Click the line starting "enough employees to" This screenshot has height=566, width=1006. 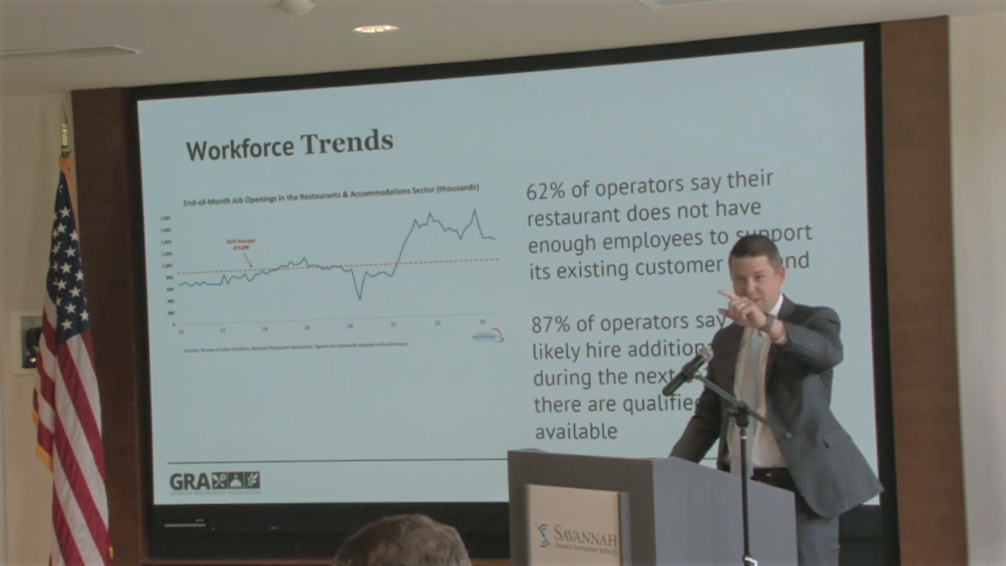669,240
